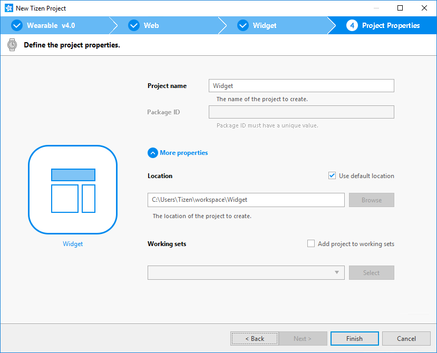The height and width of the screenshot is (353, 437).
Task: Click the large Widget template icon
Action: pos(73,190)
